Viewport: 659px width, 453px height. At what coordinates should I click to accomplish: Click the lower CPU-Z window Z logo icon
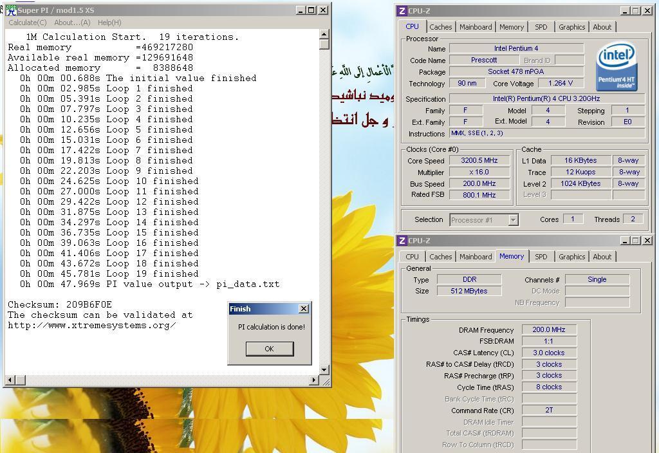tap(402, 241)
